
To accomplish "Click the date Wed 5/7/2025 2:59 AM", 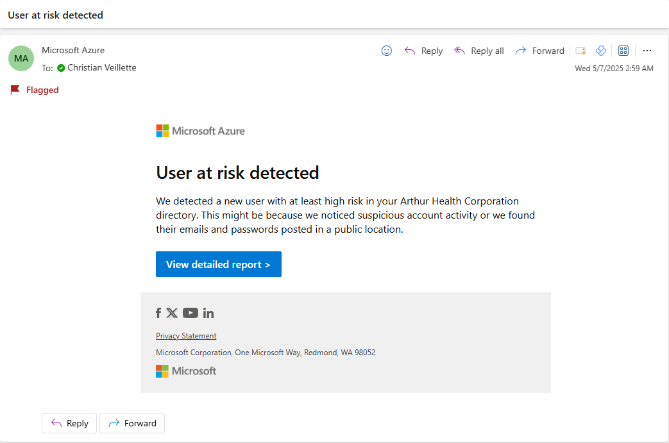I will tap(614, 68).
